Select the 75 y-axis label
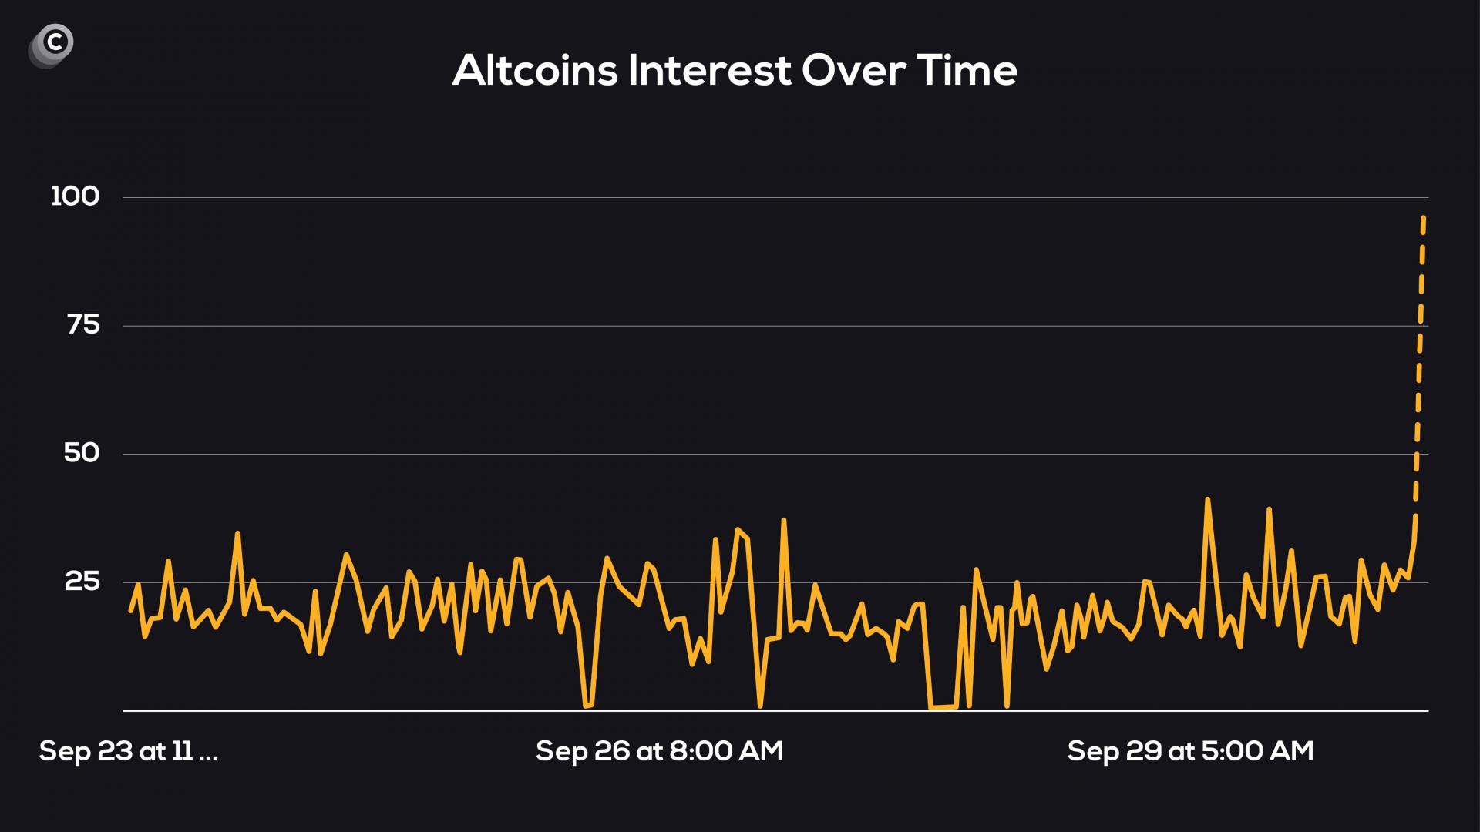This screenshot has width=1480, height=832. click(x=83, y=325)
